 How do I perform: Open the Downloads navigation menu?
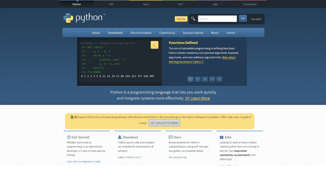[115, 33]
